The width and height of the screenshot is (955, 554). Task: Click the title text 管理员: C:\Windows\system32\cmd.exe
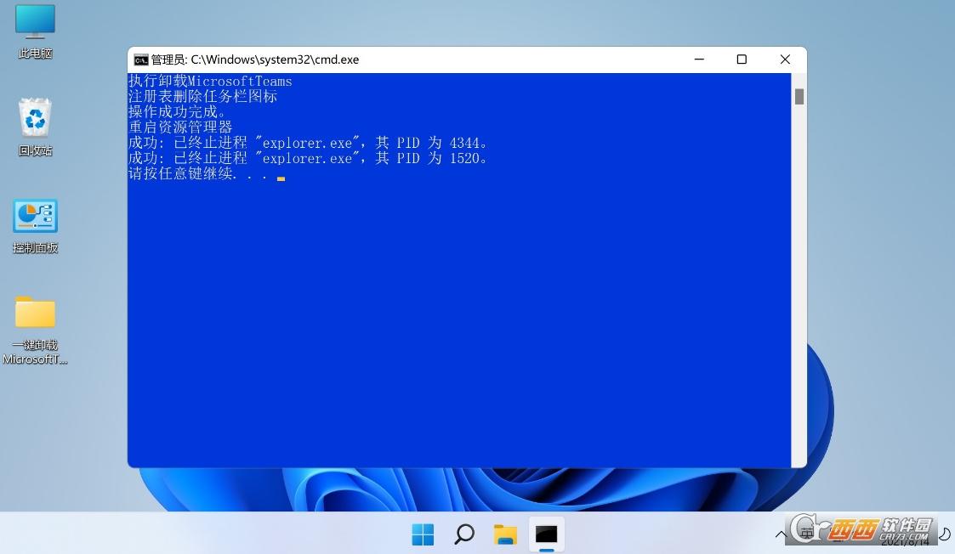(x=255, y=59)
